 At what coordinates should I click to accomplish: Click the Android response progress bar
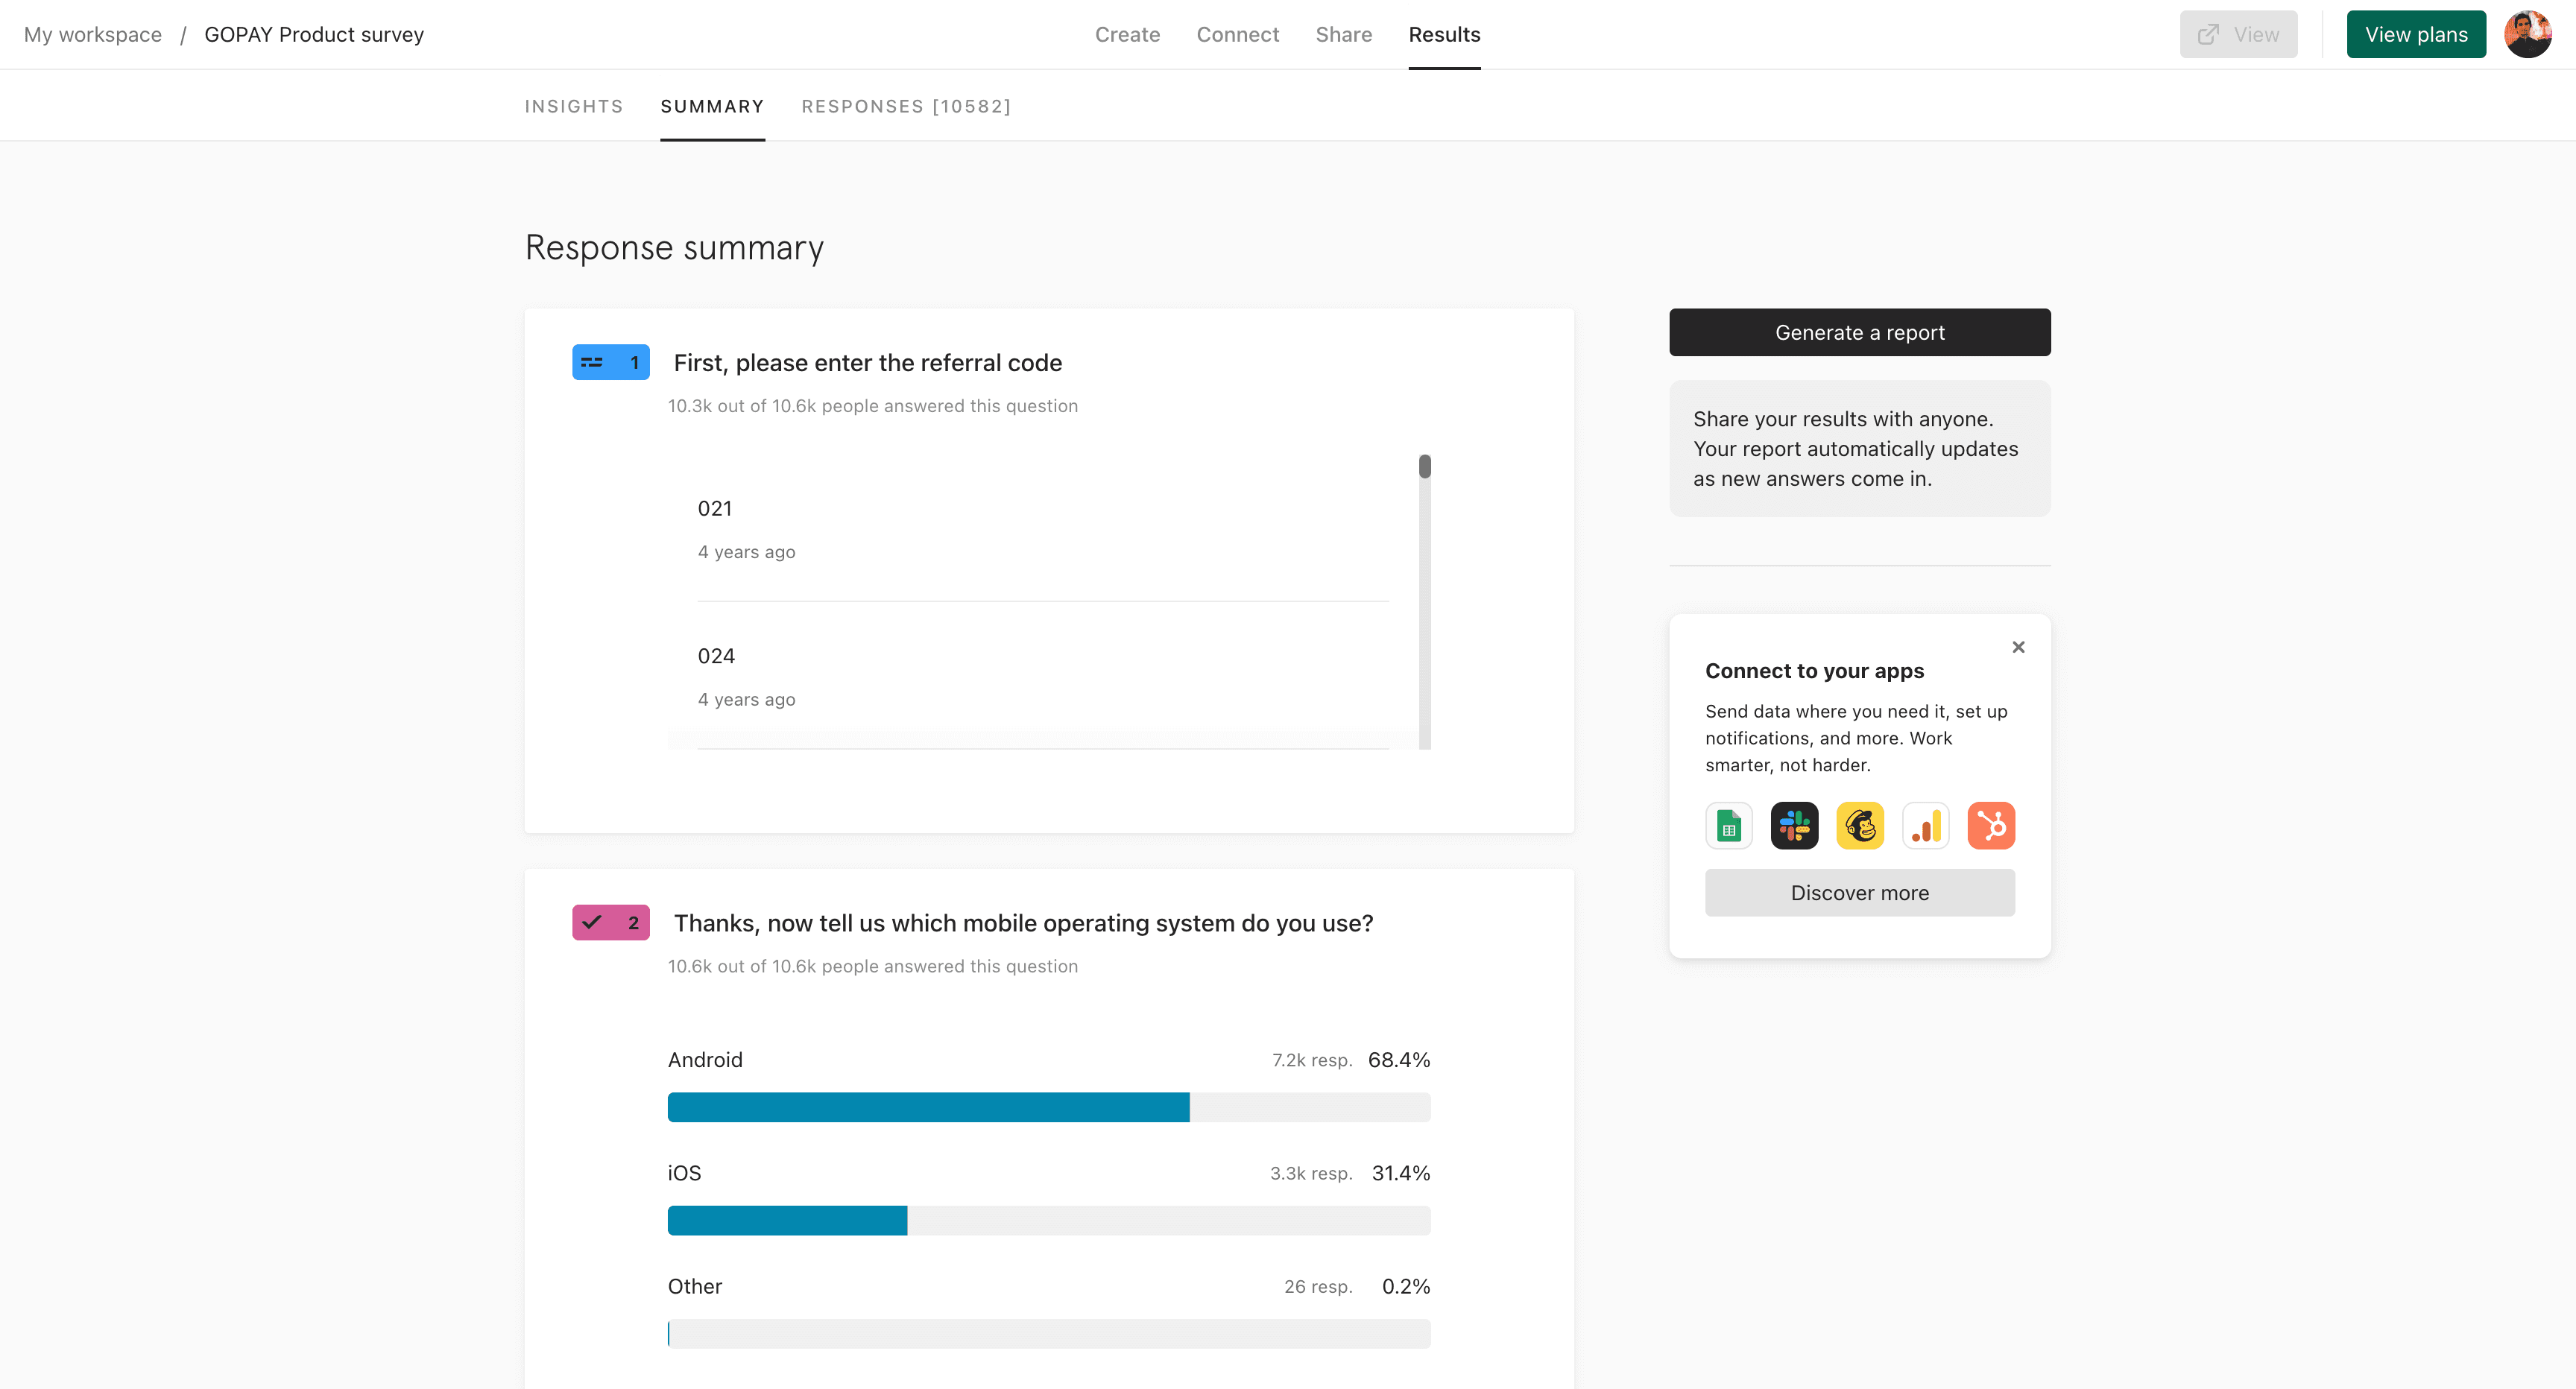pos(1048,1107)
